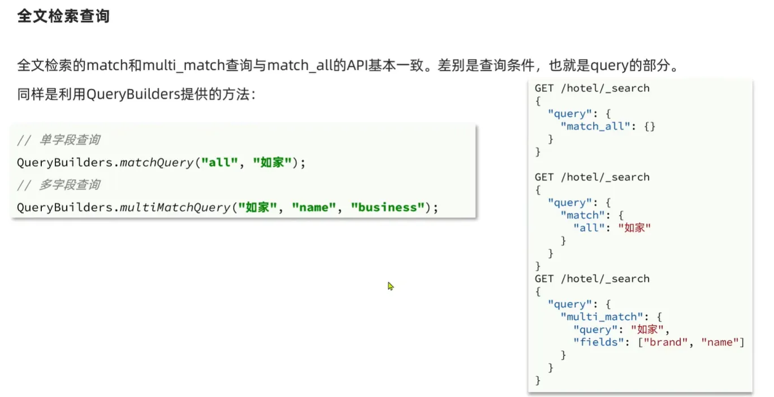The width and height of the screenshot is (774, 397).
Task: Click the comment line 多字段查询
Action: (69, 185)
